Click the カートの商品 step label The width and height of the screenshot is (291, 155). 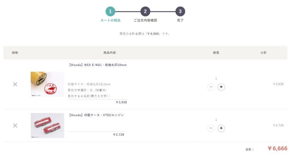point(110,20)
